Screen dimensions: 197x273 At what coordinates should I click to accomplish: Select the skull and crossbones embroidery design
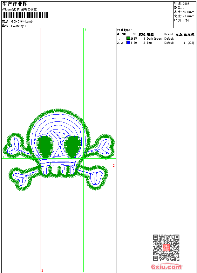(58, 150)
